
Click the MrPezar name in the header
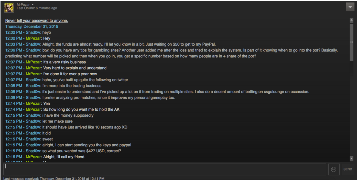coord(23,5)
